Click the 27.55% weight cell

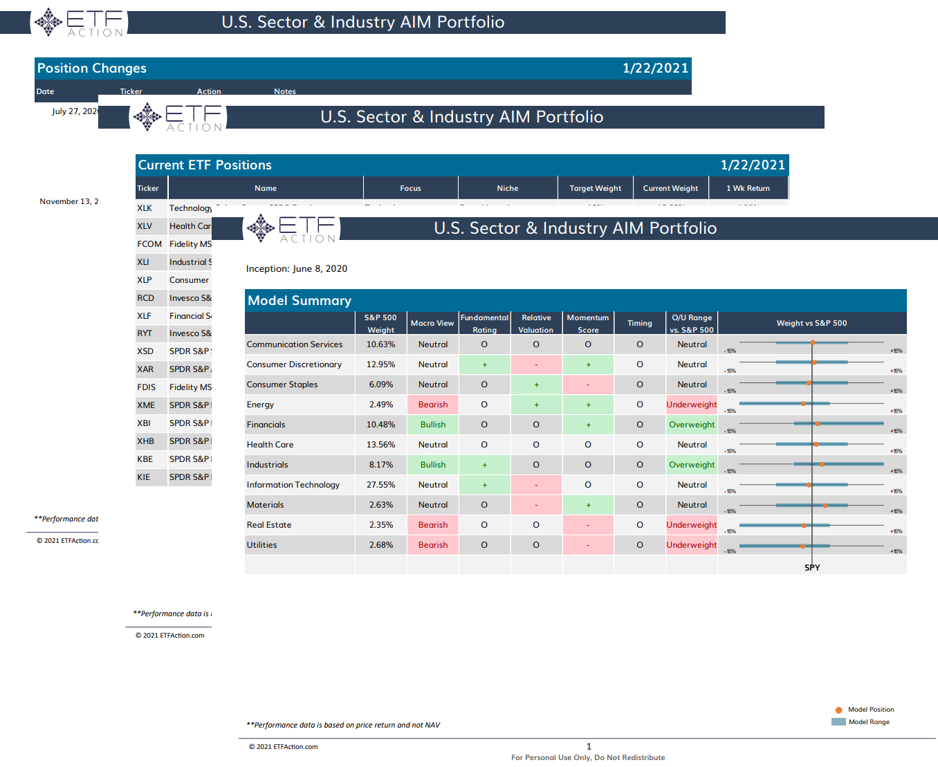(380, 485)
